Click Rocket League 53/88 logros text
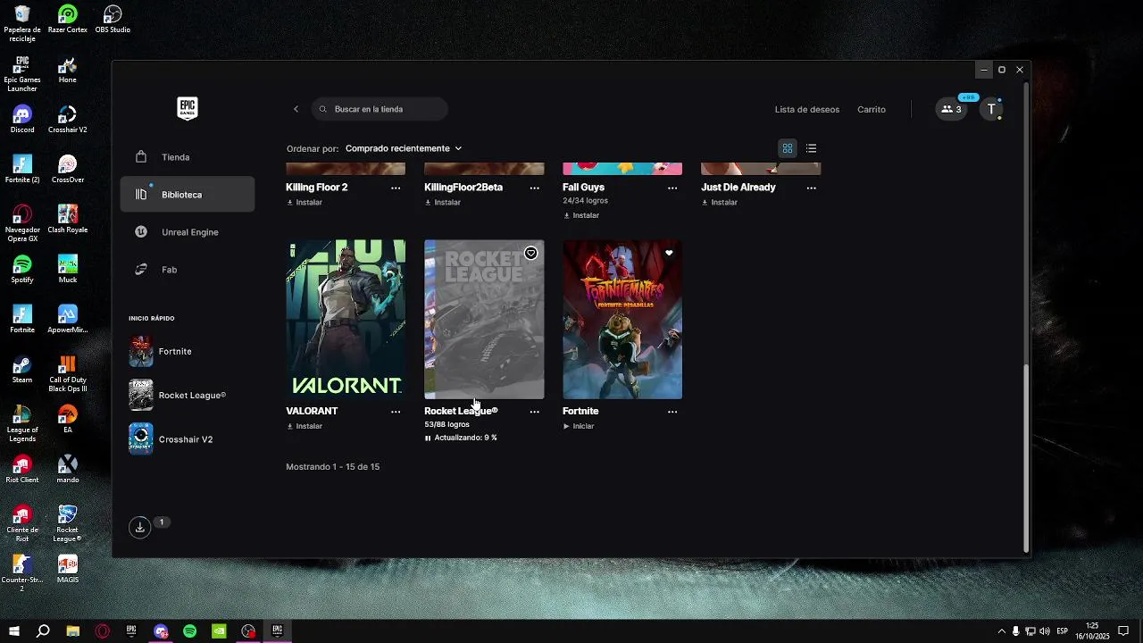 pyautogui.click(x=446, y=425)
